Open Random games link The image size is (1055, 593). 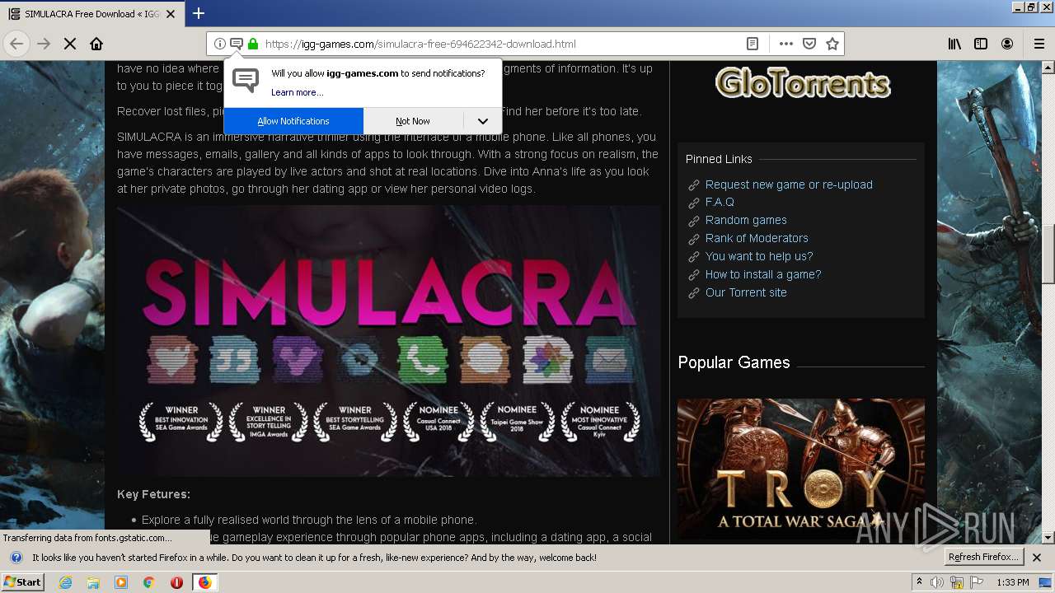(746, 220)
